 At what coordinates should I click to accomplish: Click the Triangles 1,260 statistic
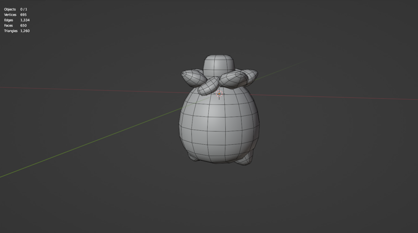pos(17,31)
